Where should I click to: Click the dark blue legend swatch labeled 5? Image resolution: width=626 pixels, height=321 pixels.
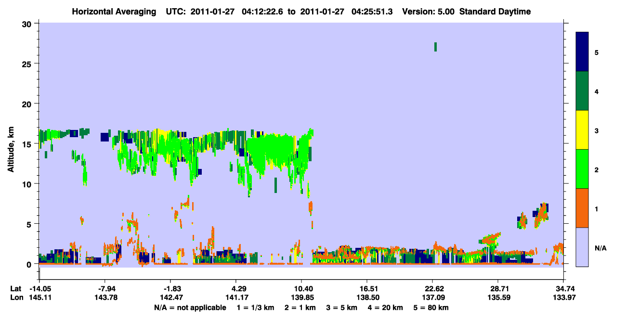click(x=583, y=52)
